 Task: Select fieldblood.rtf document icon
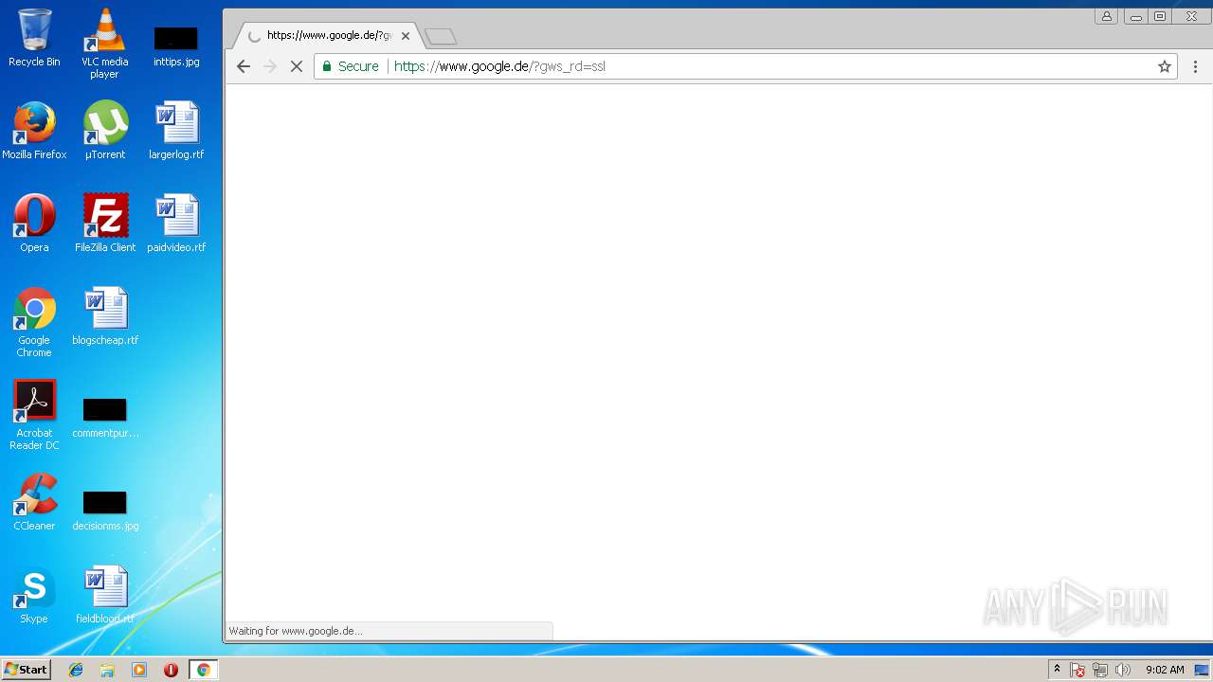[105, 595]
